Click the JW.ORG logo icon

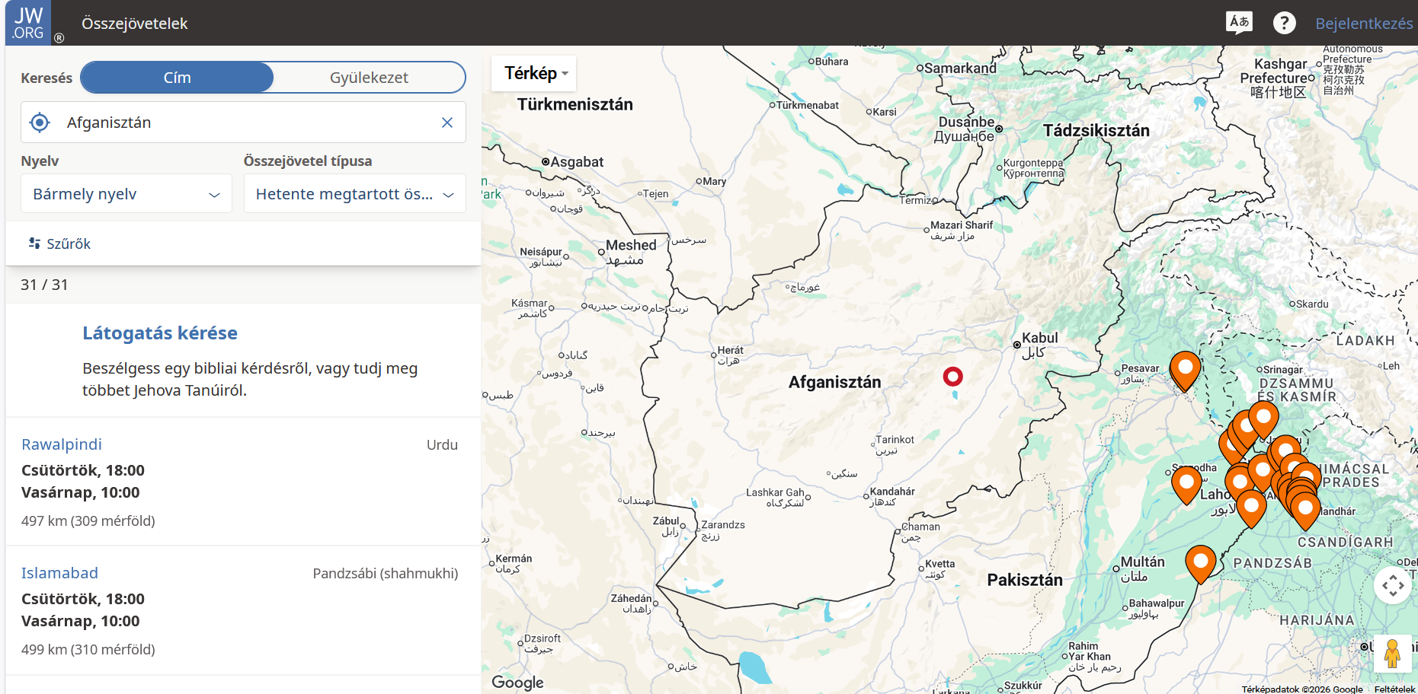[29, 23]
